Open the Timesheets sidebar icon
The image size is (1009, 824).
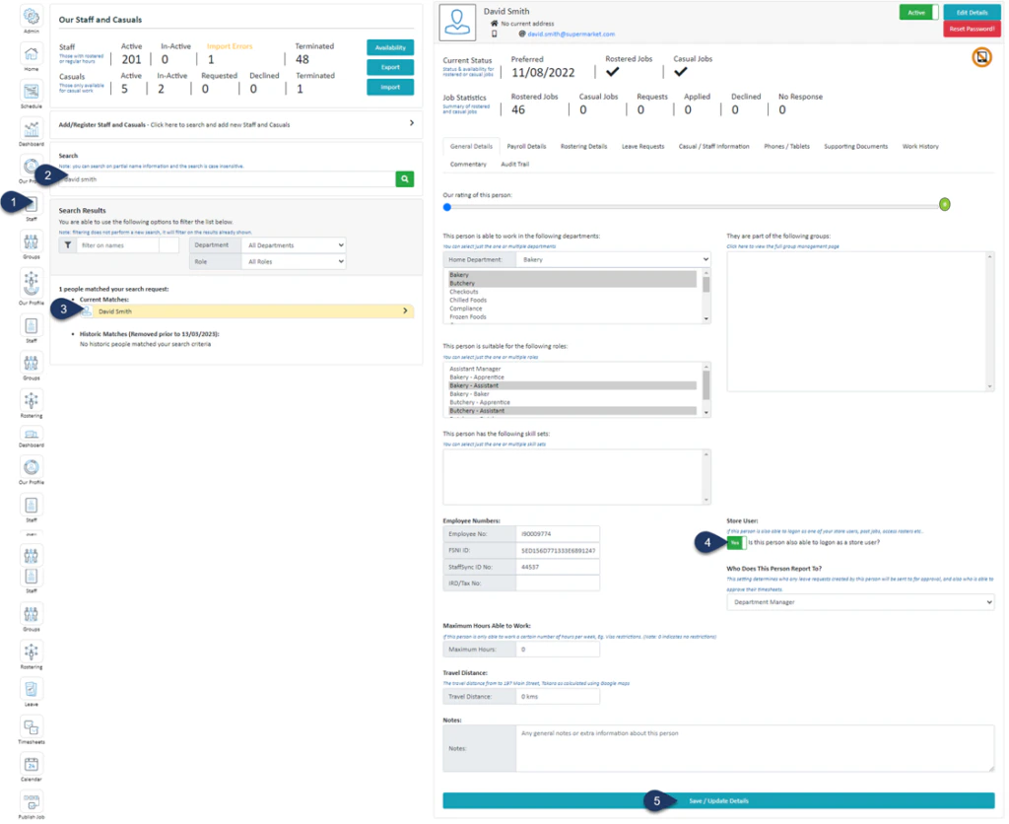tap(31, 727)
